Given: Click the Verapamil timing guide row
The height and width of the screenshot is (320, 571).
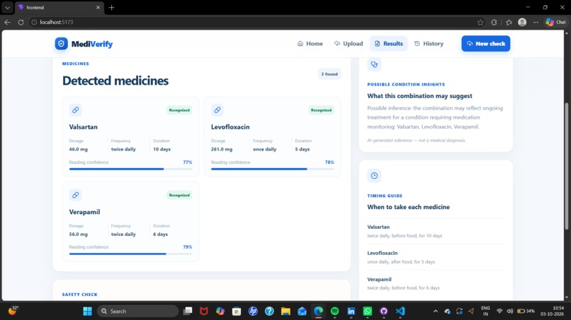Looking at the screenshot, I should pos(436,283).
